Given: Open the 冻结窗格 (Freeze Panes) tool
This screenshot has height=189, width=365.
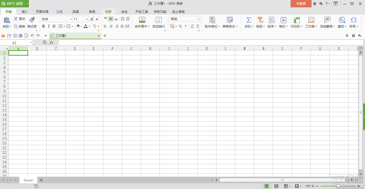Looking at the screenshot, I should click(327, 22).
